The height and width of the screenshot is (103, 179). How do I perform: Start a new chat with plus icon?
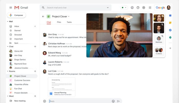click(x=35, y=47)
